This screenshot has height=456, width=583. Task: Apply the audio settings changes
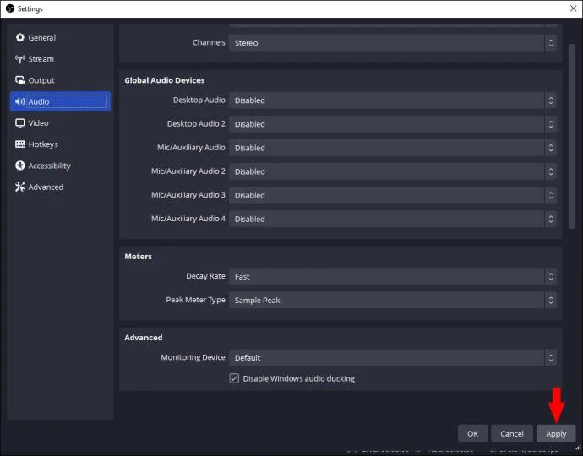[556, 434]
